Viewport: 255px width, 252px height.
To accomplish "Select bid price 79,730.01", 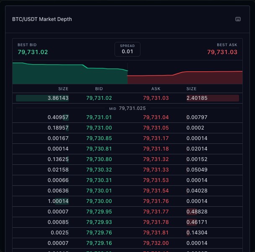I will click(x=99, y=191).
